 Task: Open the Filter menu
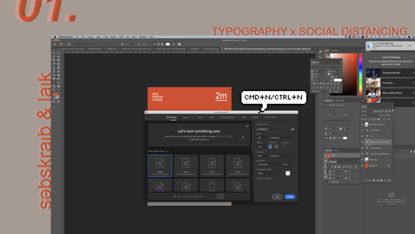[x=122, y=37]
